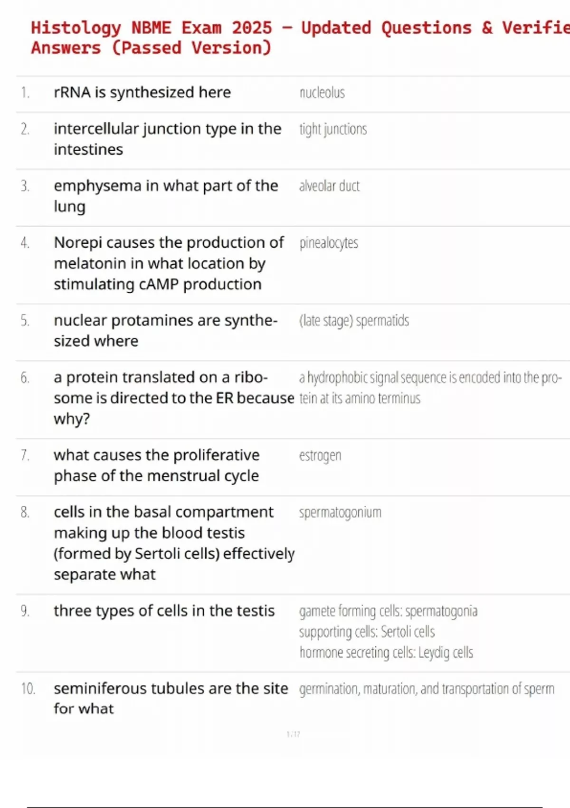Click 'three types of cells in the testis'
The image size is (570, 808).
[x=164, y=611]
